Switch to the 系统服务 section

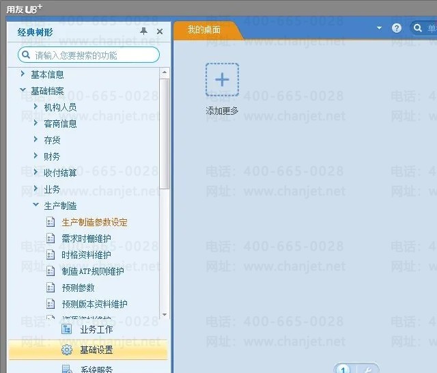87,368
